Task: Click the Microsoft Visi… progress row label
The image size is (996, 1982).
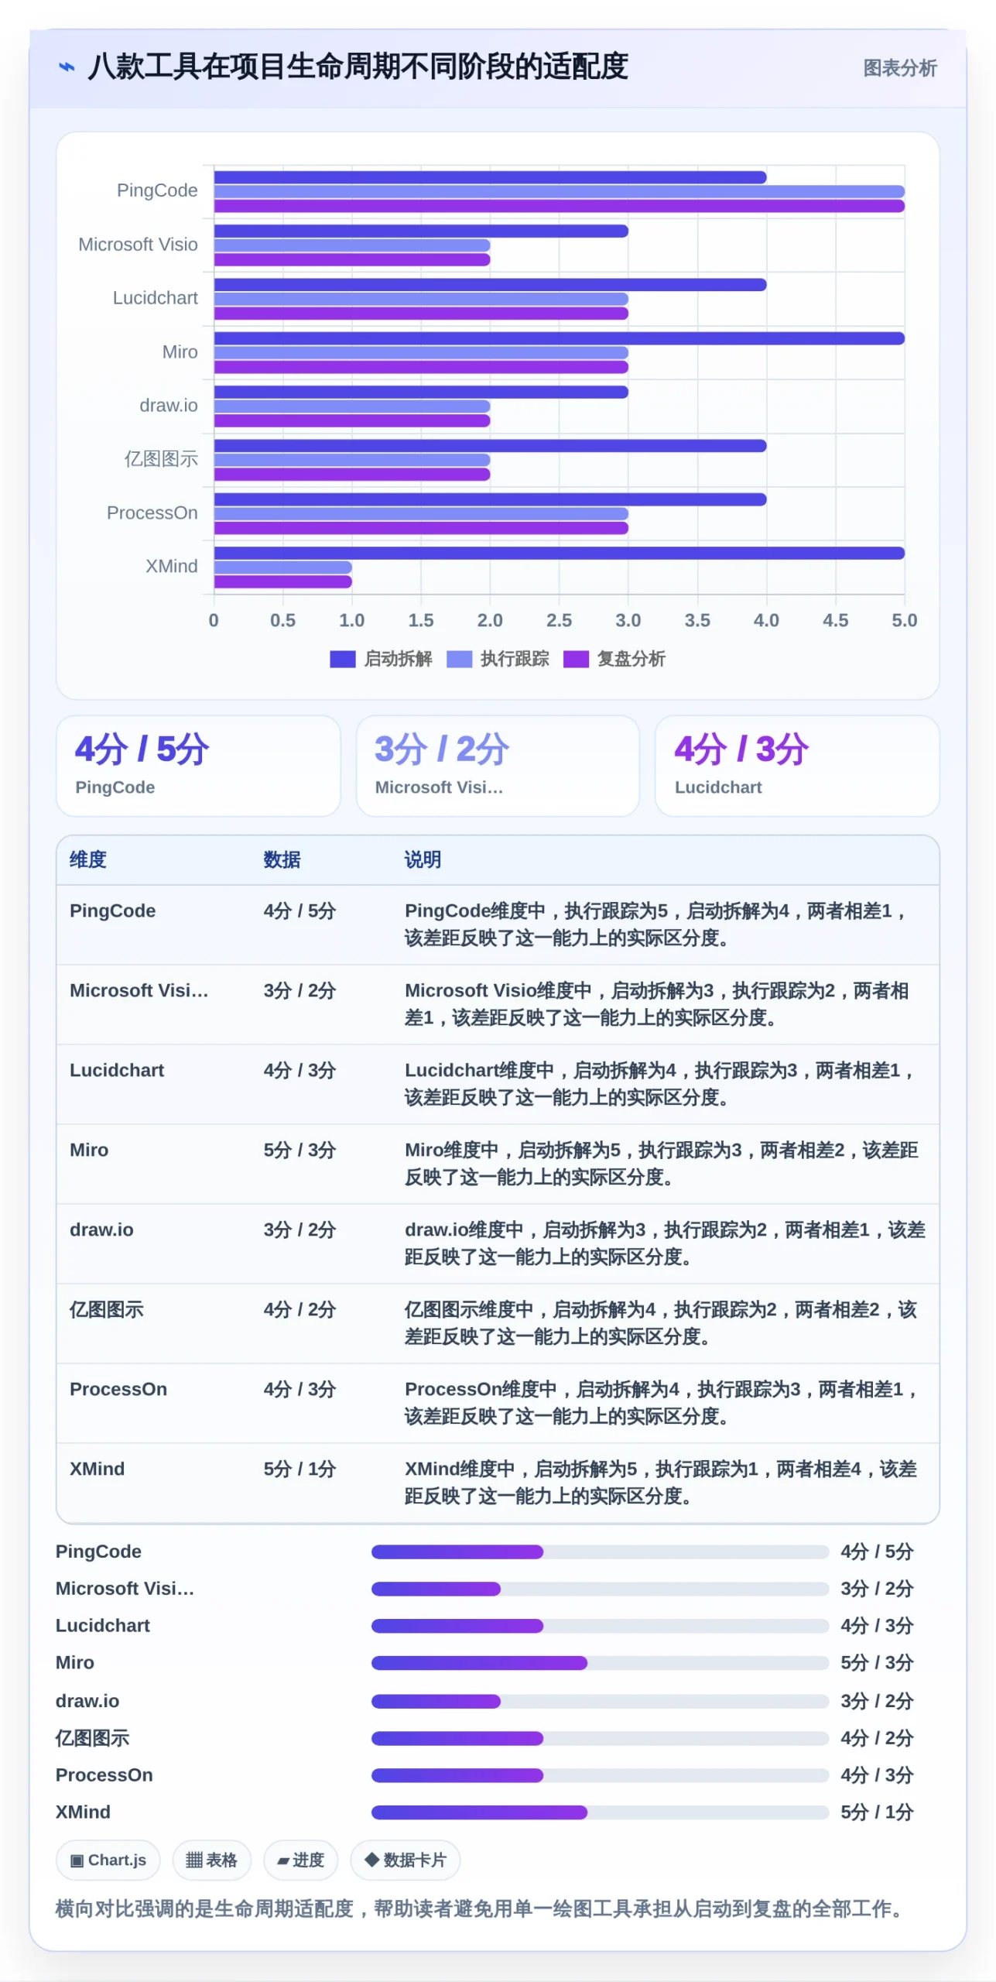Action: click(125, 1589)
